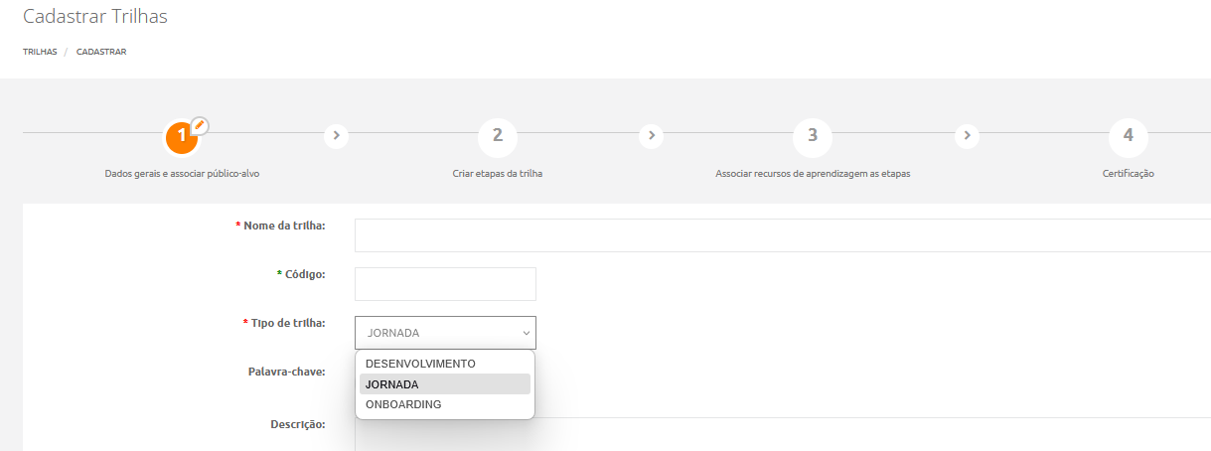Click the pencil edit icon on step 1
1211x451 pixels.
[200, 125]
